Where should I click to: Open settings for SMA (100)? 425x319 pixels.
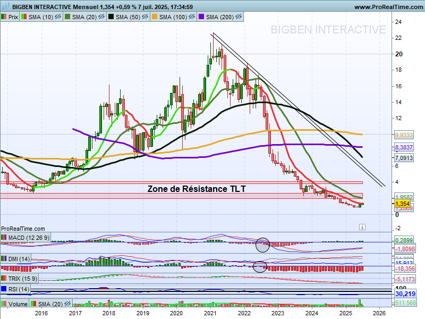[x=174, y=16]
